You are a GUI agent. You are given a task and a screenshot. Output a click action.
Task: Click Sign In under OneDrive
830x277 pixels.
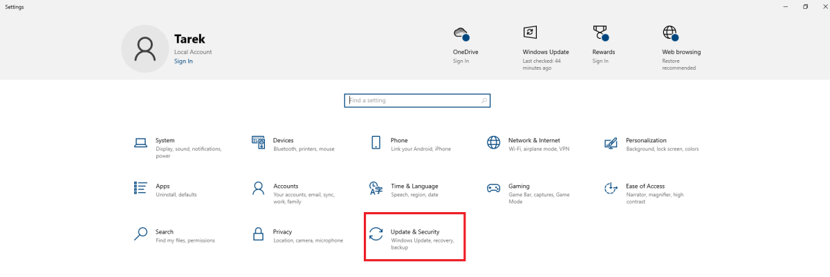pyautogui.click(x=461, y=61)
